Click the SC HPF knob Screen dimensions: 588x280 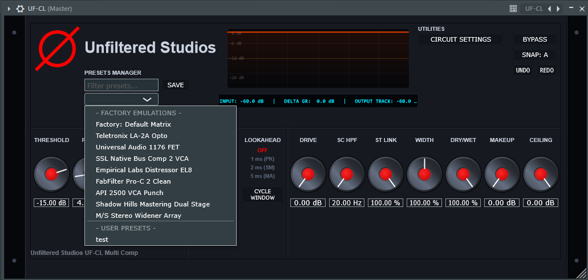click(x=347, y=175)
